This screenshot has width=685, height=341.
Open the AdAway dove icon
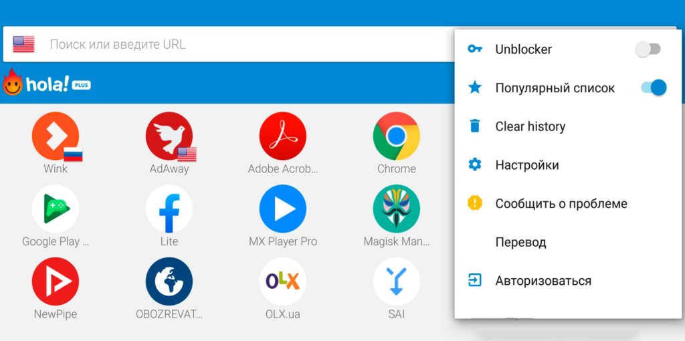coord(169,136)
